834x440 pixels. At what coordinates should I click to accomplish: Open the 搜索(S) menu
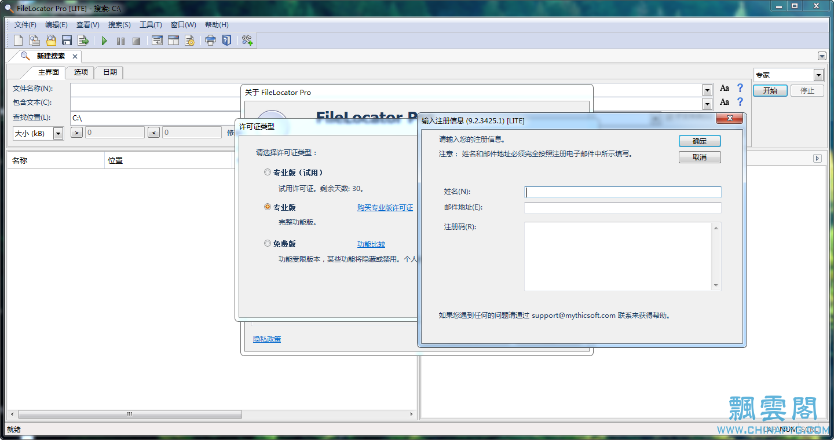119,25
